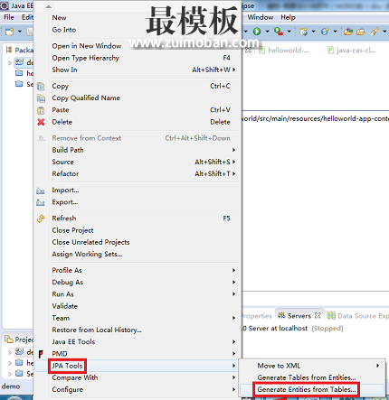Click the Import icon in context menu
Image resolution: width=389 pixels, height=400 pixels.
pos(41,191)
